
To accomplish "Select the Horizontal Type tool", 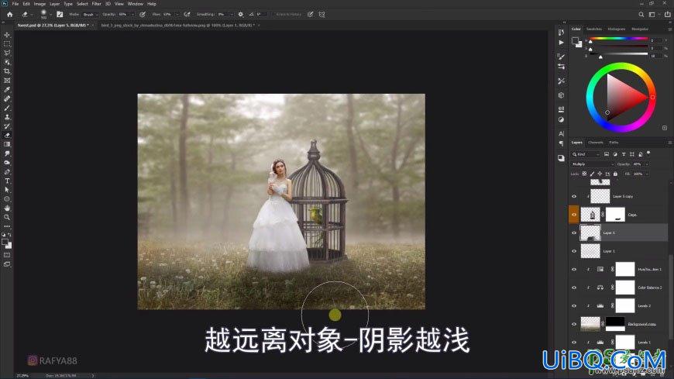I will pyautogui.click(x=7, y=181).
